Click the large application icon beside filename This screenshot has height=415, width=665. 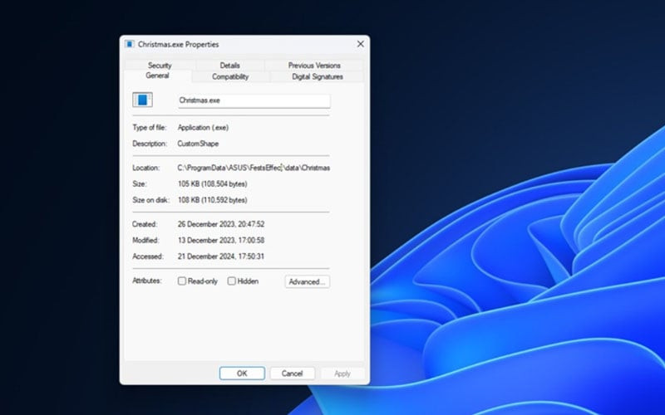point(143,100)
